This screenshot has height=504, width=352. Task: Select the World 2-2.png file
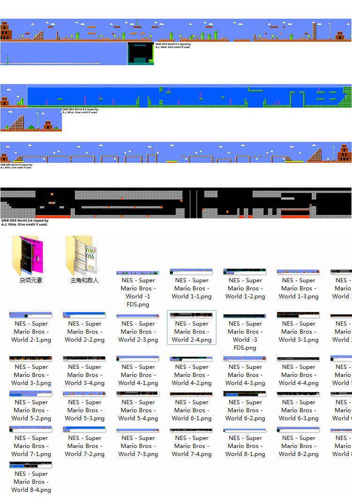pyautogui.click(x=84, y=328)
